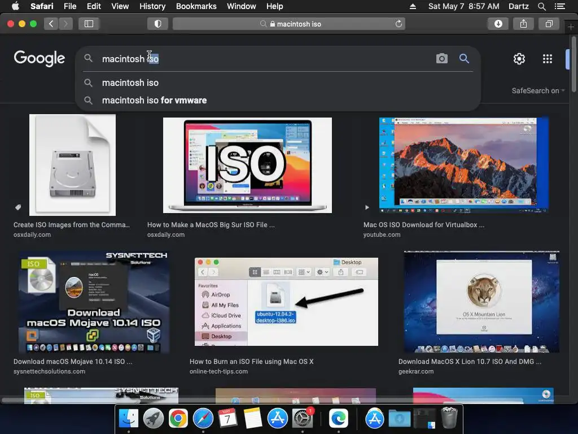
Task: Open 'Download macOS Mojave 10.14 ISO' link
Action: (x=73, y=362)
